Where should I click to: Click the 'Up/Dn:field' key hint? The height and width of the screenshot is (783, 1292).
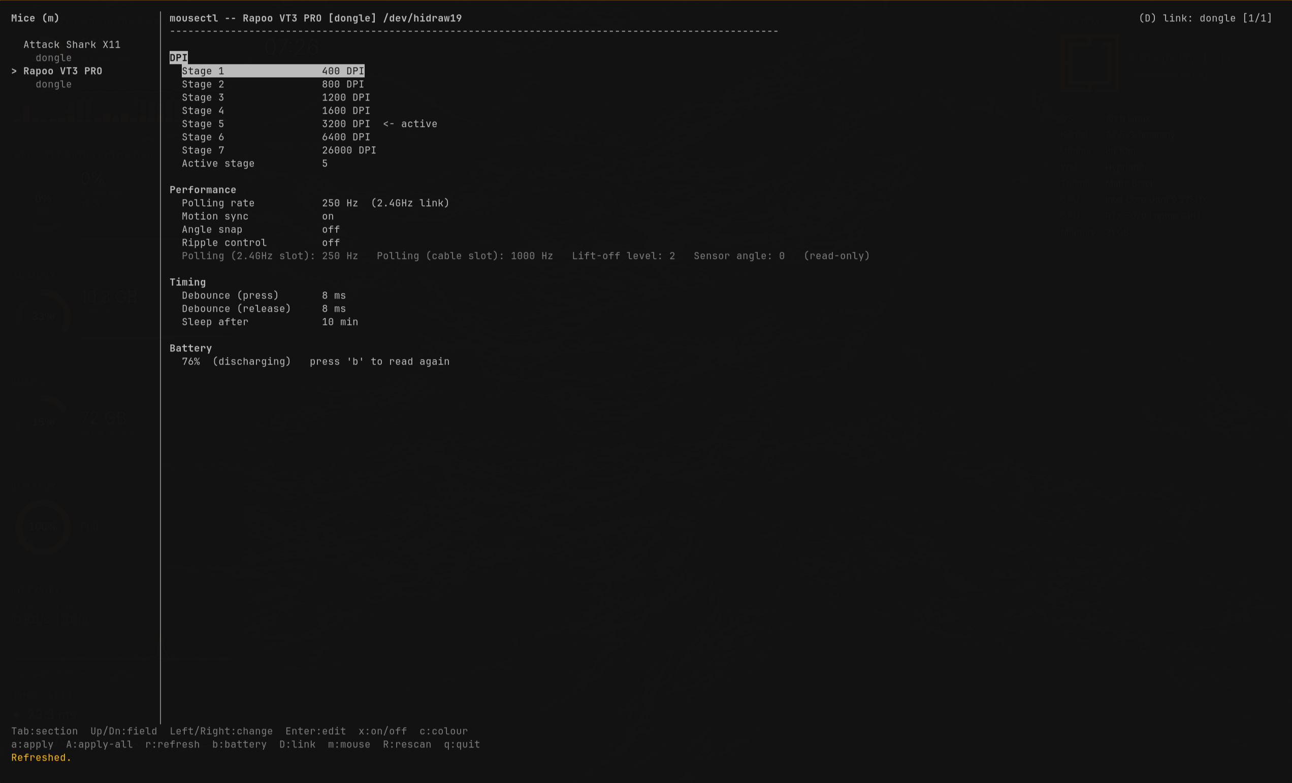pos(124,731)
